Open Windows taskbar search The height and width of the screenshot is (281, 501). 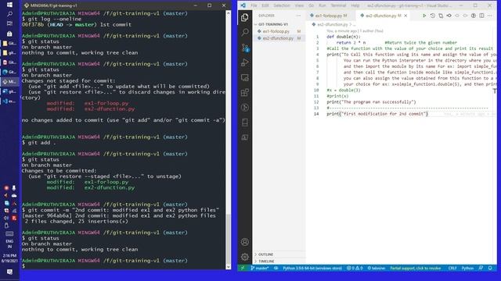[9, 14]
